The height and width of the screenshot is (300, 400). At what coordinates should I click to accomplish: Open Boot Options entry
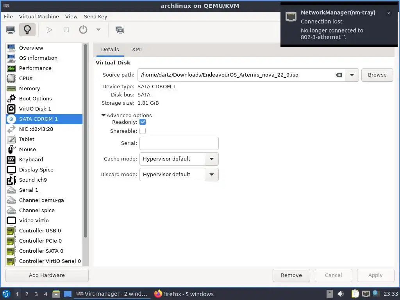pyautogui.click(x=44, y=98)
